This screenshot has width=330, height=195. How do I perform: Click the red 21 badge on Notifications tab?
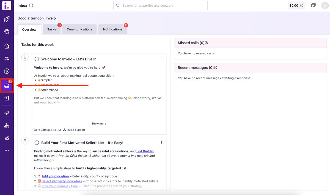[x=126, y=25]
